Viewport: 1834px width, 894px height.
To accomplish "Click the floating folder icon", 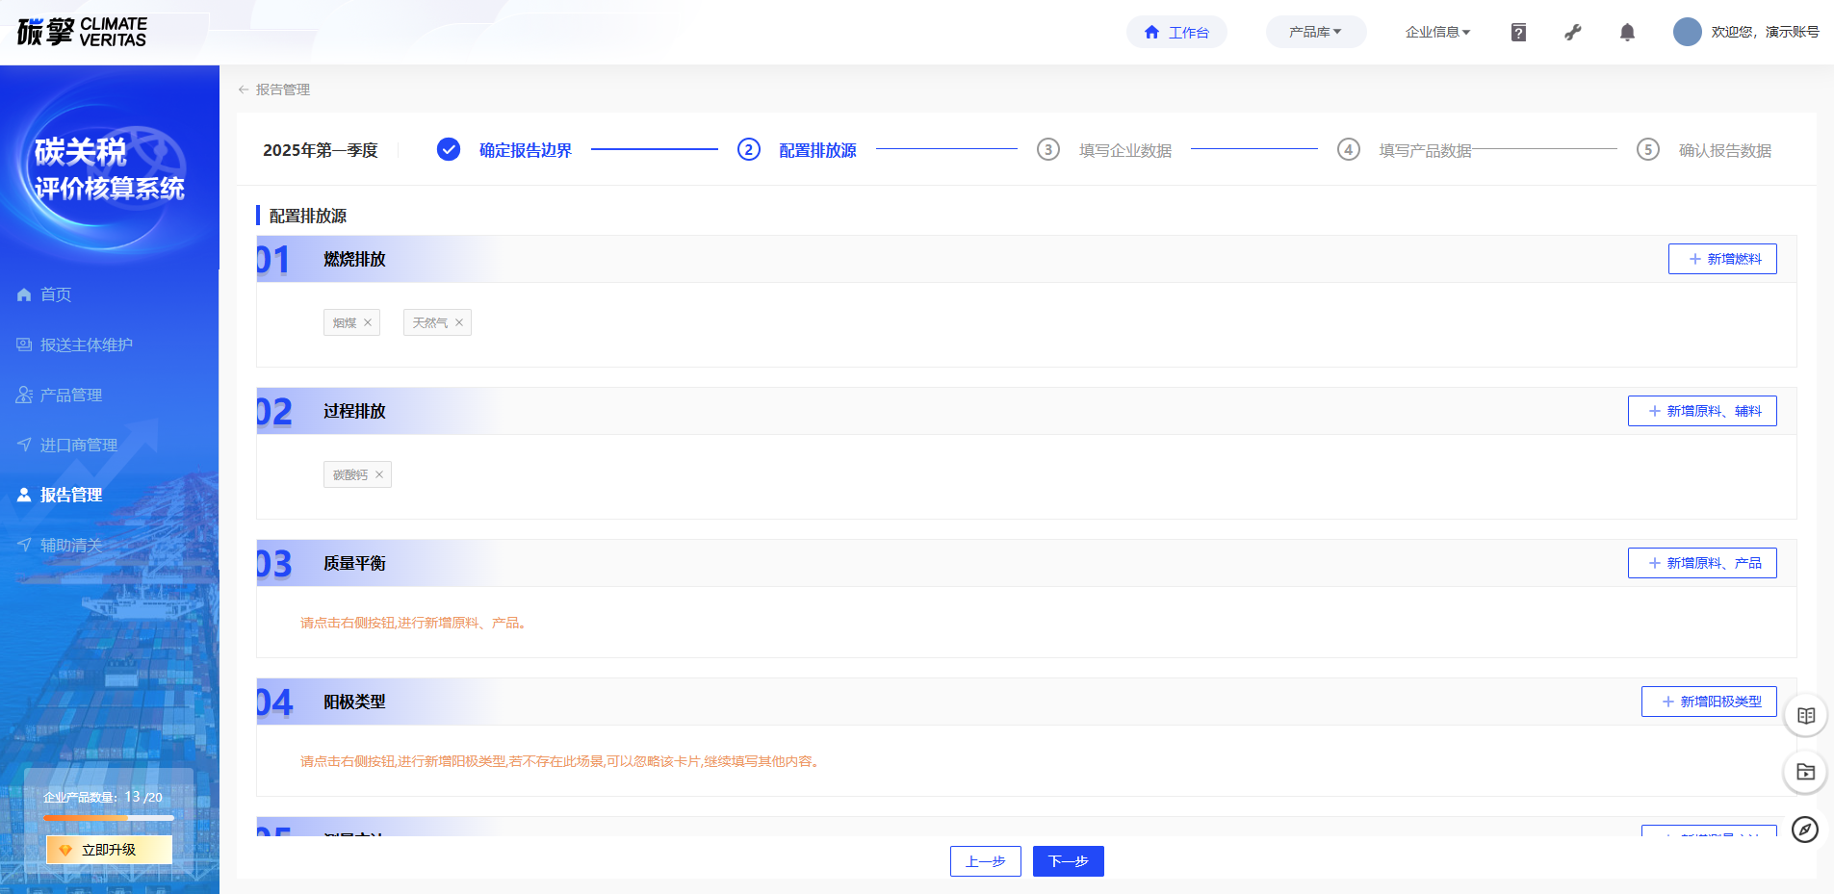I will click(1805, 772).
